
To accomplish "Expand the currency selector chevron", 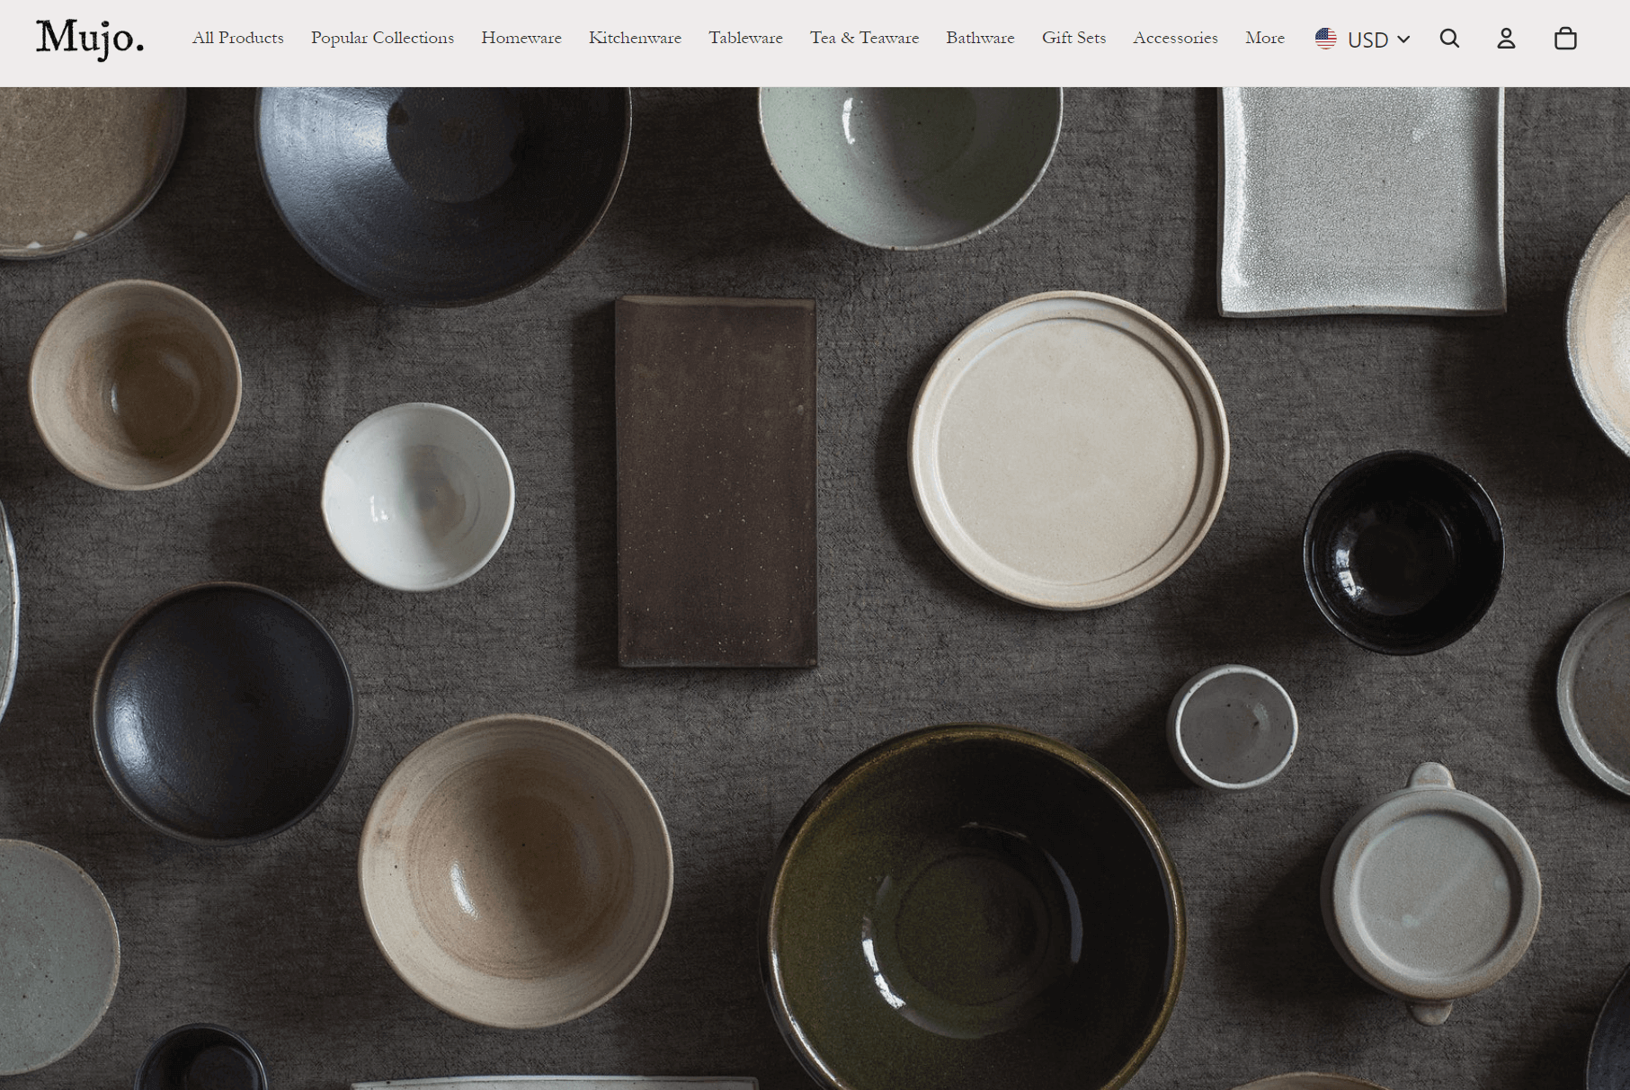I will pos(1403,40).
